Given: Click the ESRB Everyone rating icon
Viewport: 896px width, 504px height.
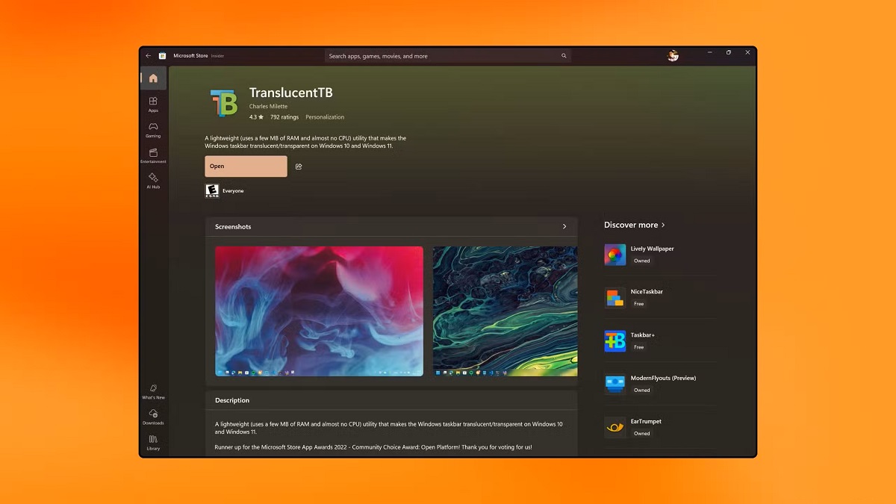Looking at the screenshot, I should coord(212,190).
